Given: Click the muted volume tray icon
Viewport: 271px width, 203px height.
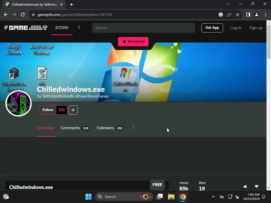Looking at the screenshot, I should [x=237, y=197].
